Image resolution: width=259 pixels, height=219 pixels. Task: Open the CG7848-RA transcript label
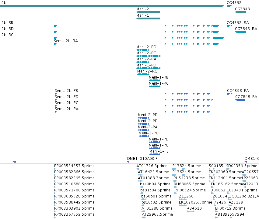pos(246,29)
